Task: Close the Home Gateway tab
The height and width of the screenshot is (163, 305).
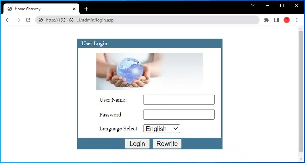Action: 74,9
